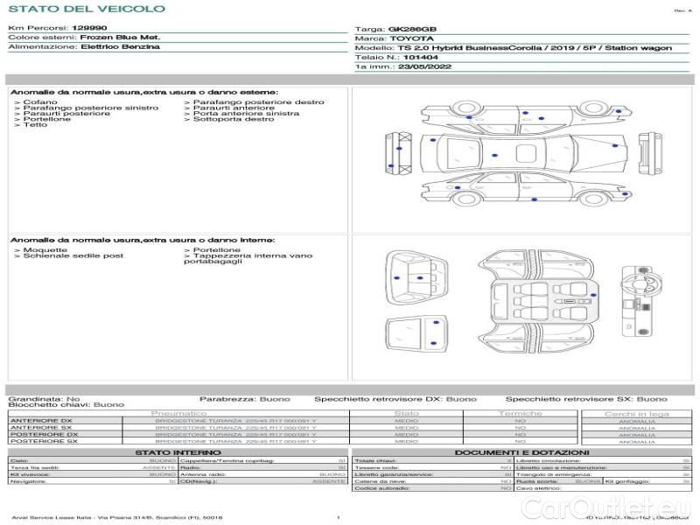This screenshot has height=525, width=700.
Task: Select 'Parabrezza: Buono' status
Action: [245, 399]
